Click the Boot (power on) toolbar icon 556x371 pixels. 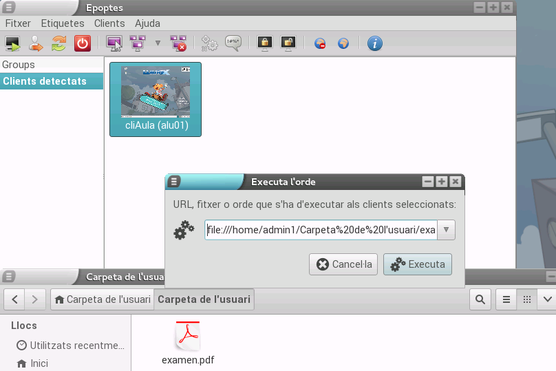click(12, 43)
